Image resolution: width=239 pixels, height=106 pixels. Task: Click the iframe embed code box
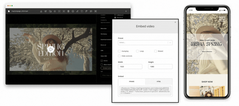145,91
